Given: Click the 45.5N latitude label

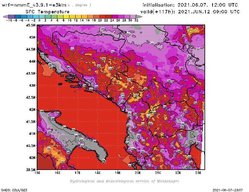Looking at the screenshot, I should coord(31,25).
